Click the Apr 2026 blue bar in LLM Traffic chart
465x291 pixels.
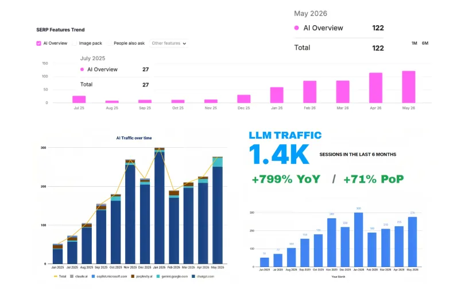[x=399, y=246]
